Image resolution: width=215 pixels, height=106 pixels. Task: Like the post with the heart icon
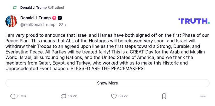click(x=114, y=96)
